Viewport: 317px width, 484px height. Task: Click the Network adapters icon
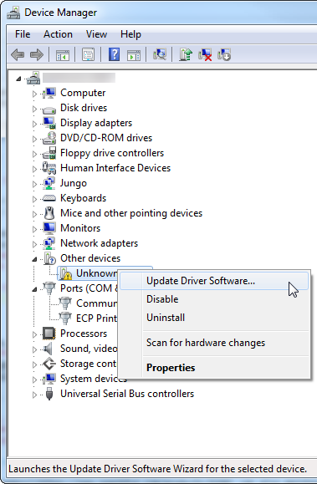coord(49,243)
